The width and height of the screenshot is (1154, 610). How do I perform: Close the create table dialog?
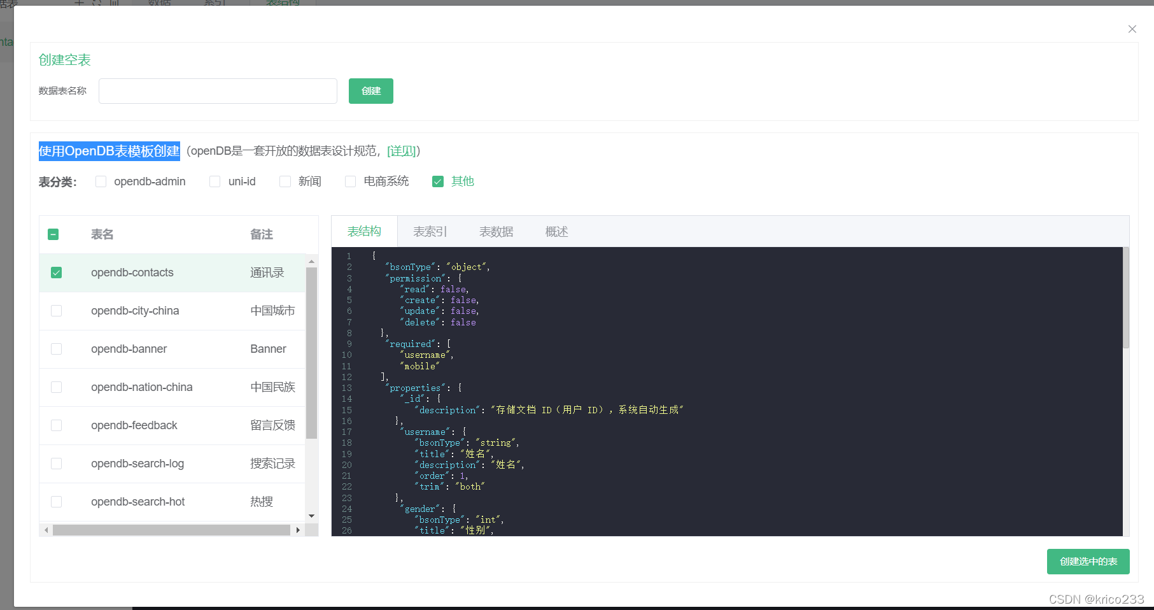1132,29
